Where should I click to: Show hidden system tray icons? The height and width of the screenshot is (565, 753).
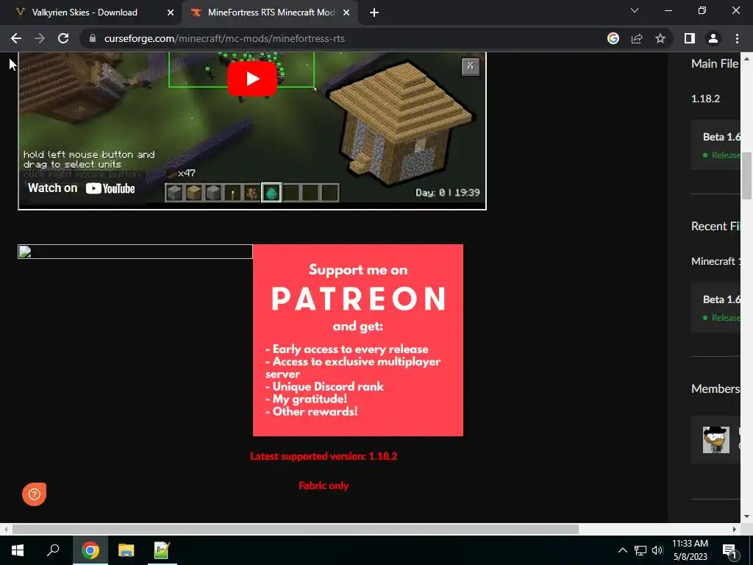[622, 550]
